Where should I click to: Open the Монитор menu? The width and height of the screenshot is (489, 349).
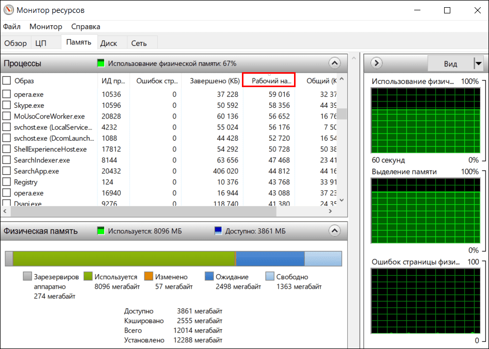click(46, 26)
